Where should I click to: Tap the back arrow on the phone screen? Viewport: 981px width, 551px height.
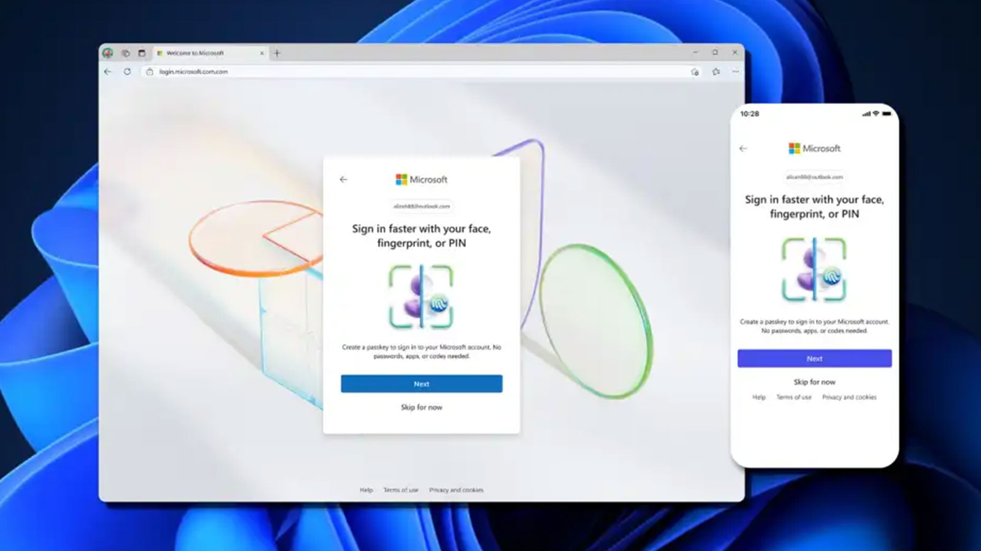click(743, 148)
